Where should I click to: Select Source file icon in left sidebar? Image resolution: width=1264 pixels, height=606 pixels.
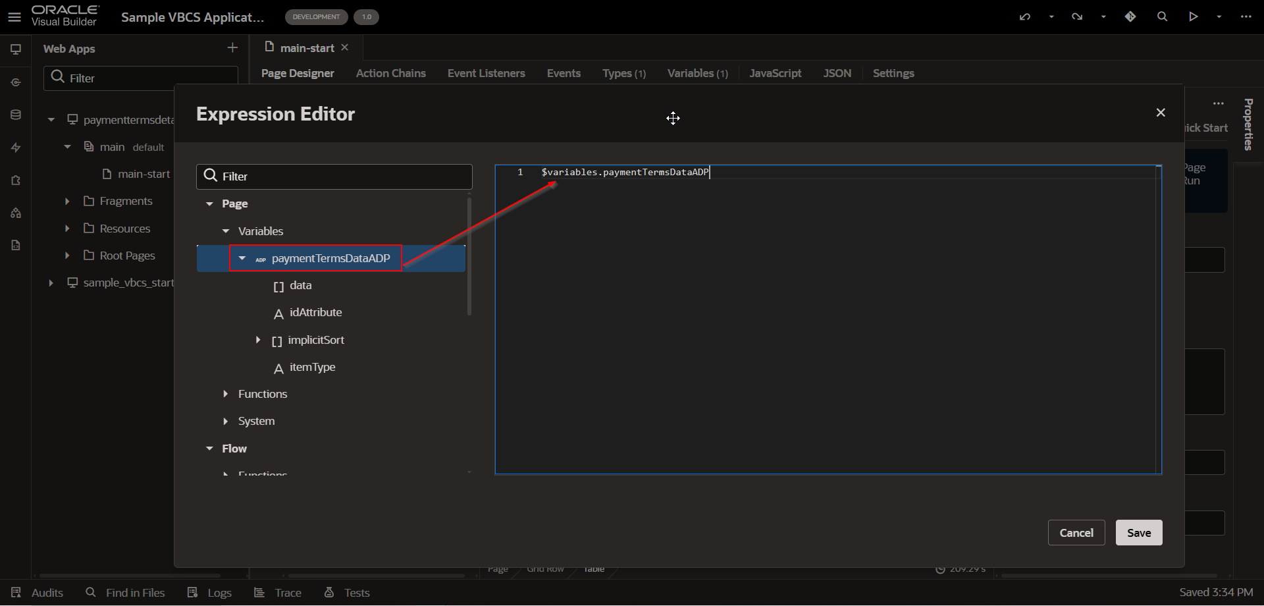point(16,245)
